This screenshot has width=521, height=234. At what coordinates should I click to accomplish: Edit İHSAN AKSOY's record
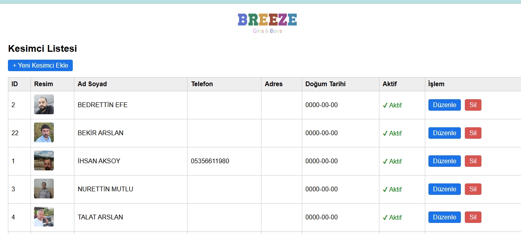tap(445, 161)
